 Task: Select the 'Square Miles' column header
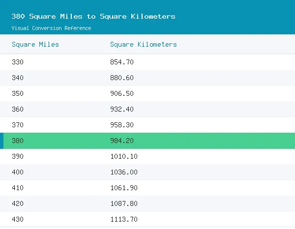point(35,45)
